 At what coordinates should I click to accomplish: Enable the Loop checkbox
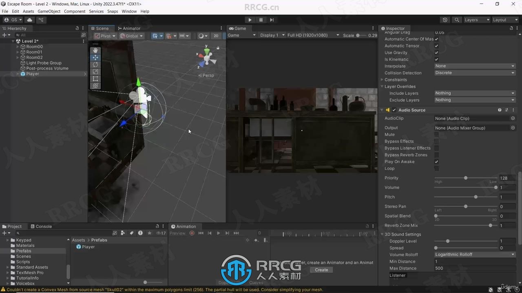(x=436, y=168)
